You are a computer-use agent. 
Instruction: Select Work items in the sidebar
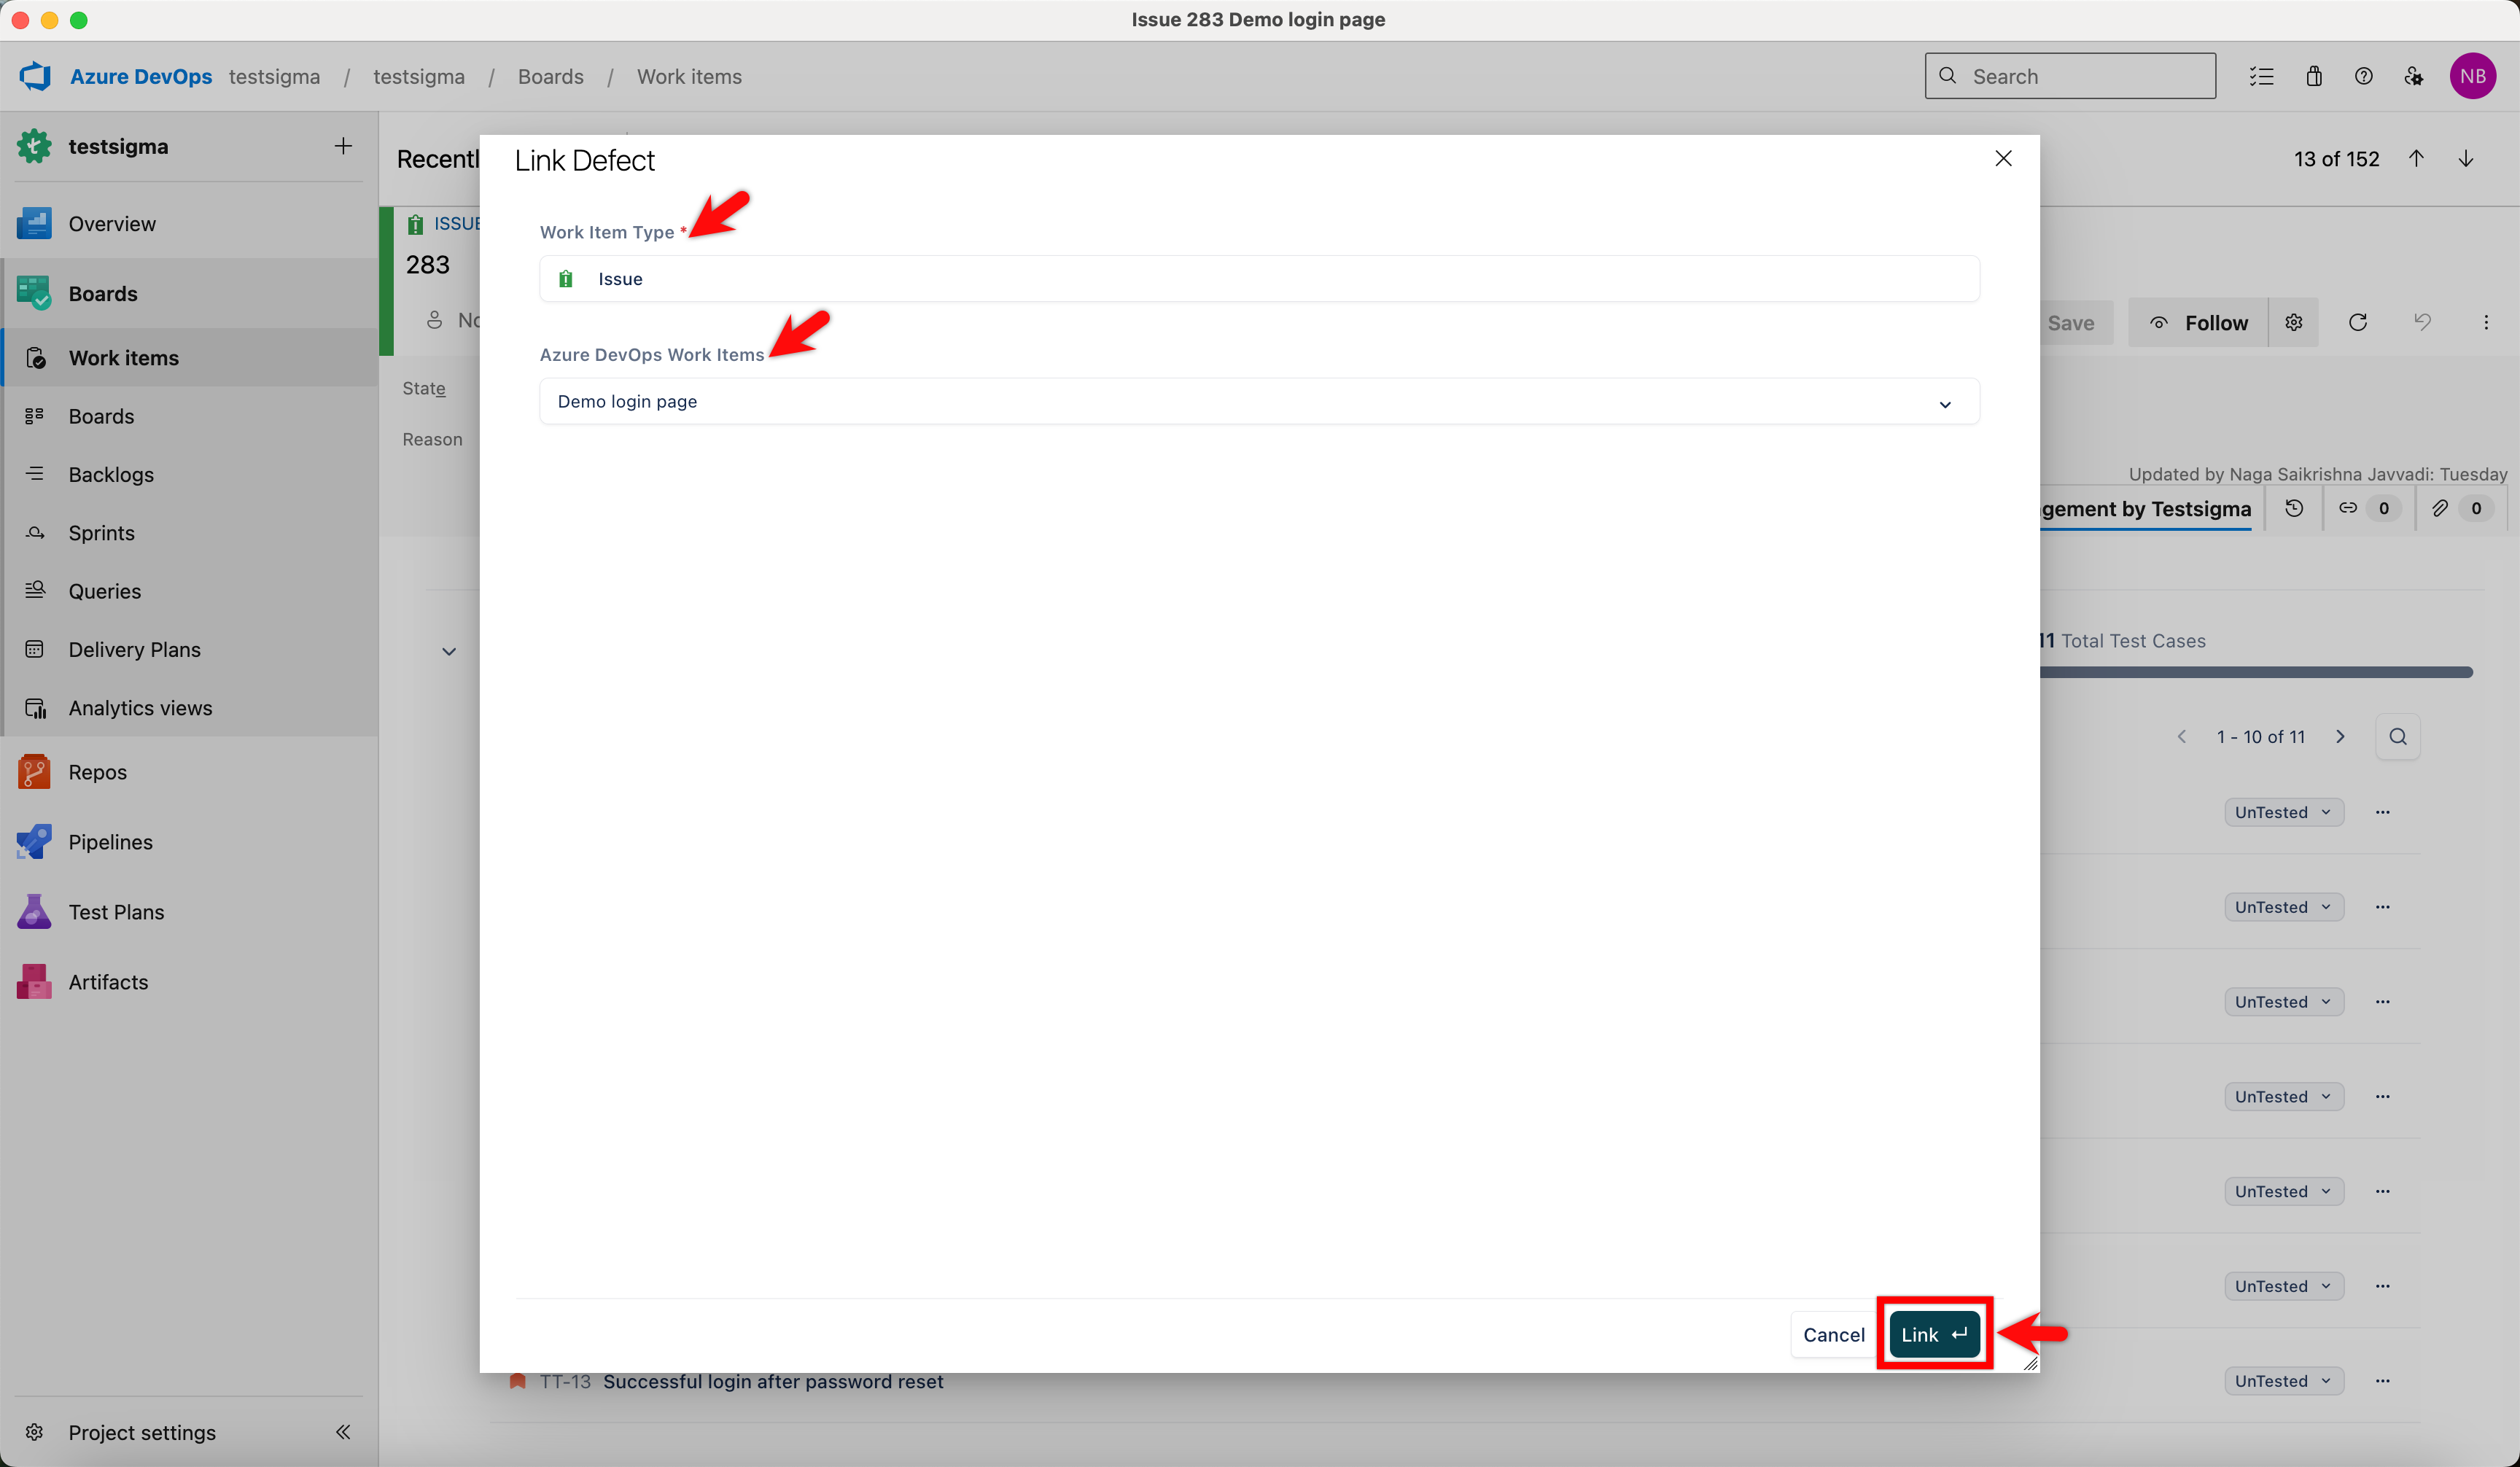(x=189, y=358)
